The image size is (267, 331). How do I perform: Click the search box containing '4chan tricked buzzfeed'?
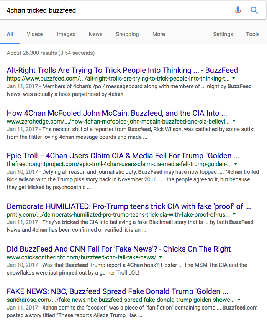115,10
